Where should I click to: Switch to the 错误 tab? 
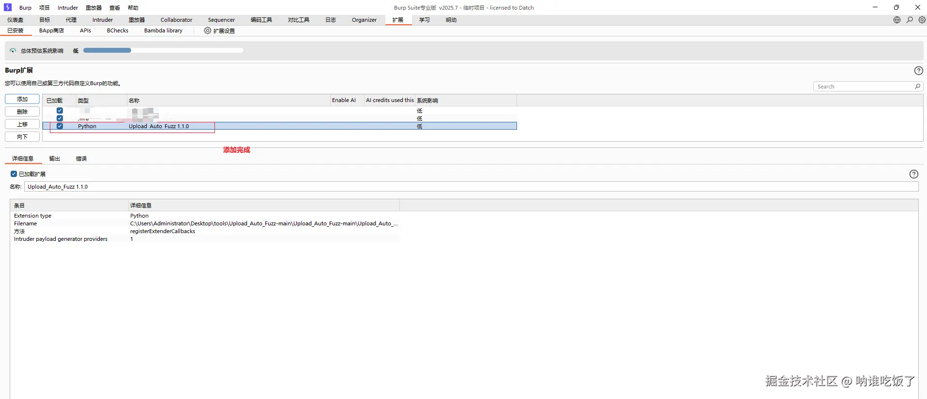(81, 159)
